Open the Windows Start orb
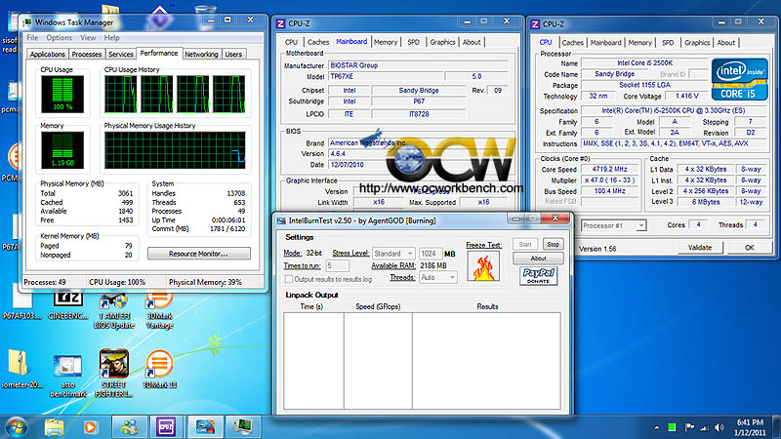 point(16,427)
